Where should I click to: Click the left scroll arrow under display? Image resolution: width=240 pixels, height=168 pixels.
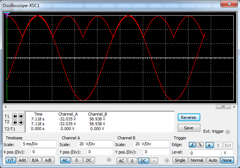[x=6, y=107]
